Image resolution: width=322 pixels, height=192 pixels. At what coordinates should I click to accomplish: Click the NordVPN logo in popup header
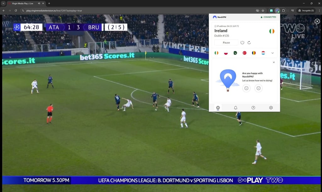pos(219,17)
